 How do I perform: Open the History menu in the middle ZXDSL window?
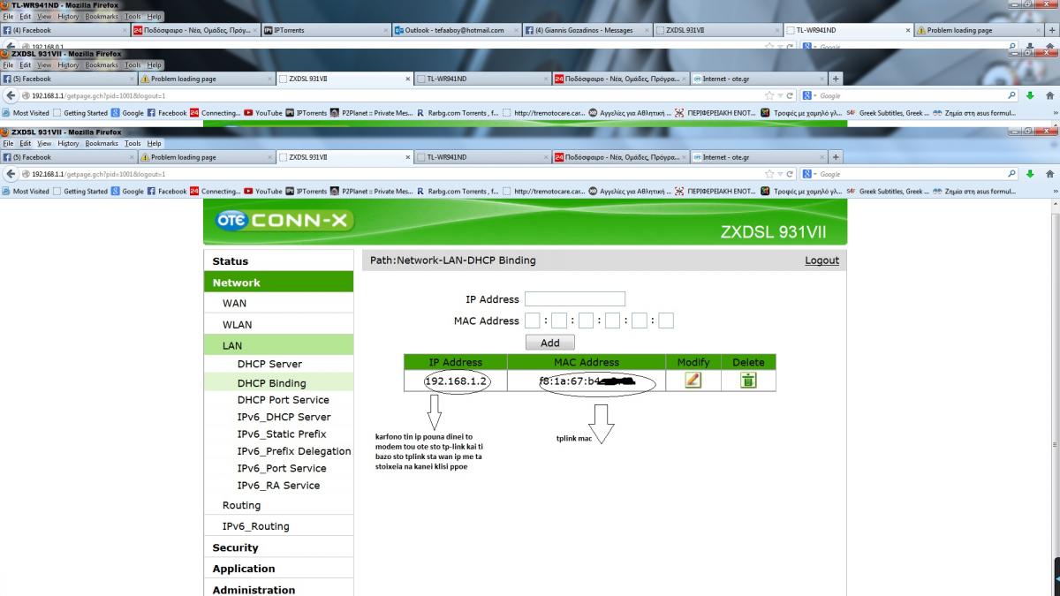(68, 64)
